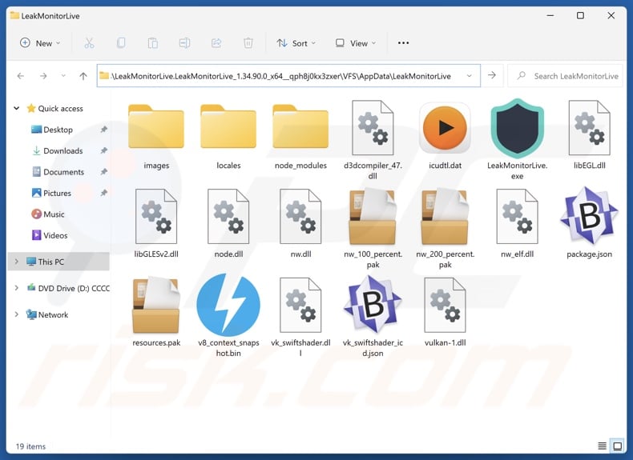Expand the This PC tree node
633x460 pixels.
pos(17,262)
